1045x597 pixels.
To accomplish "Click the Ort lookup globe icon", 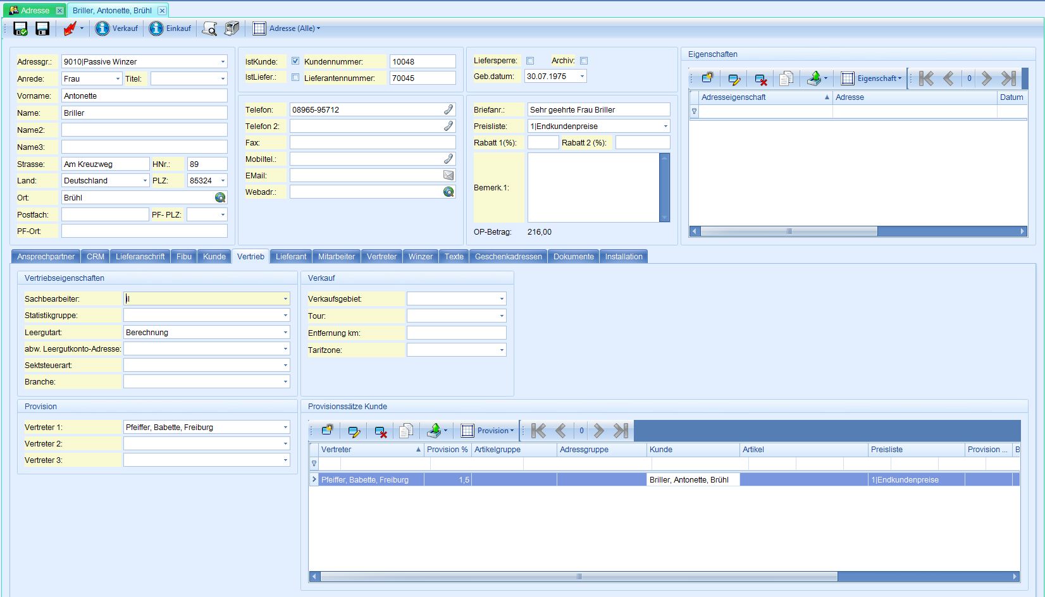I will pos(220,197).
